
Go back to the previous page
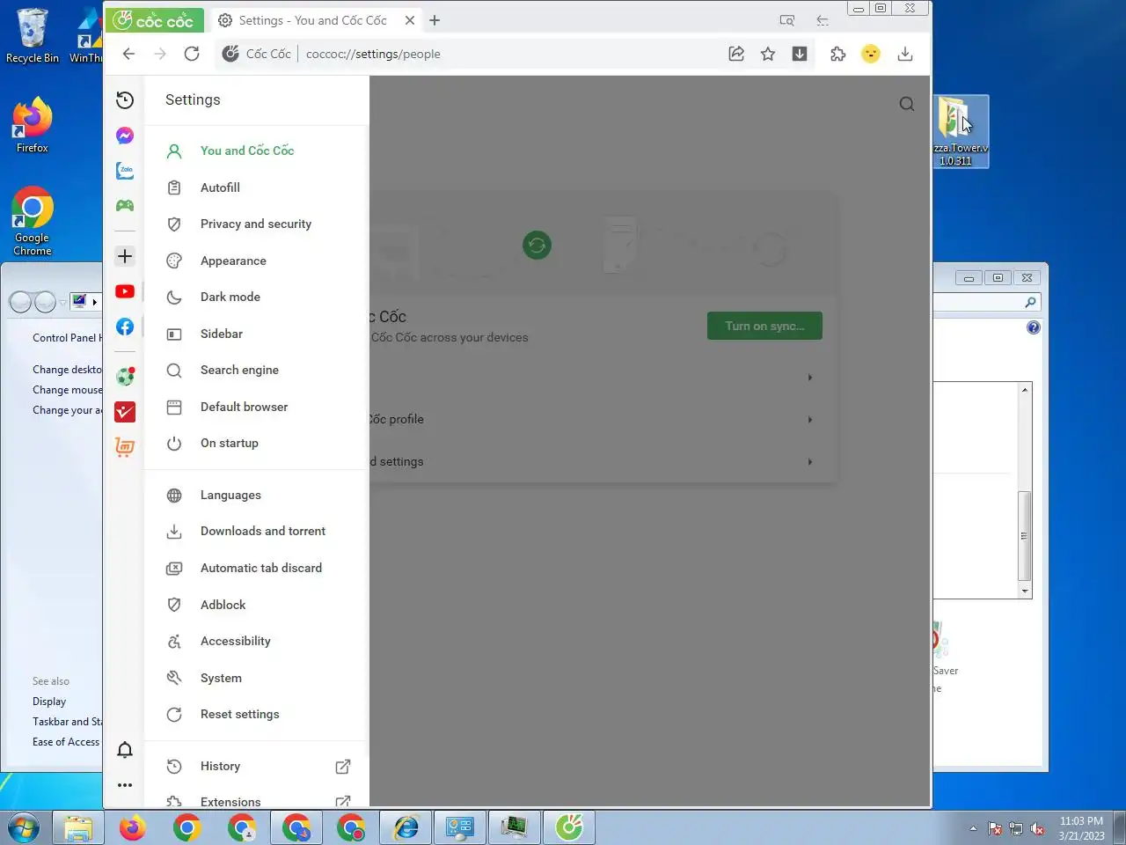click(128, 54)
